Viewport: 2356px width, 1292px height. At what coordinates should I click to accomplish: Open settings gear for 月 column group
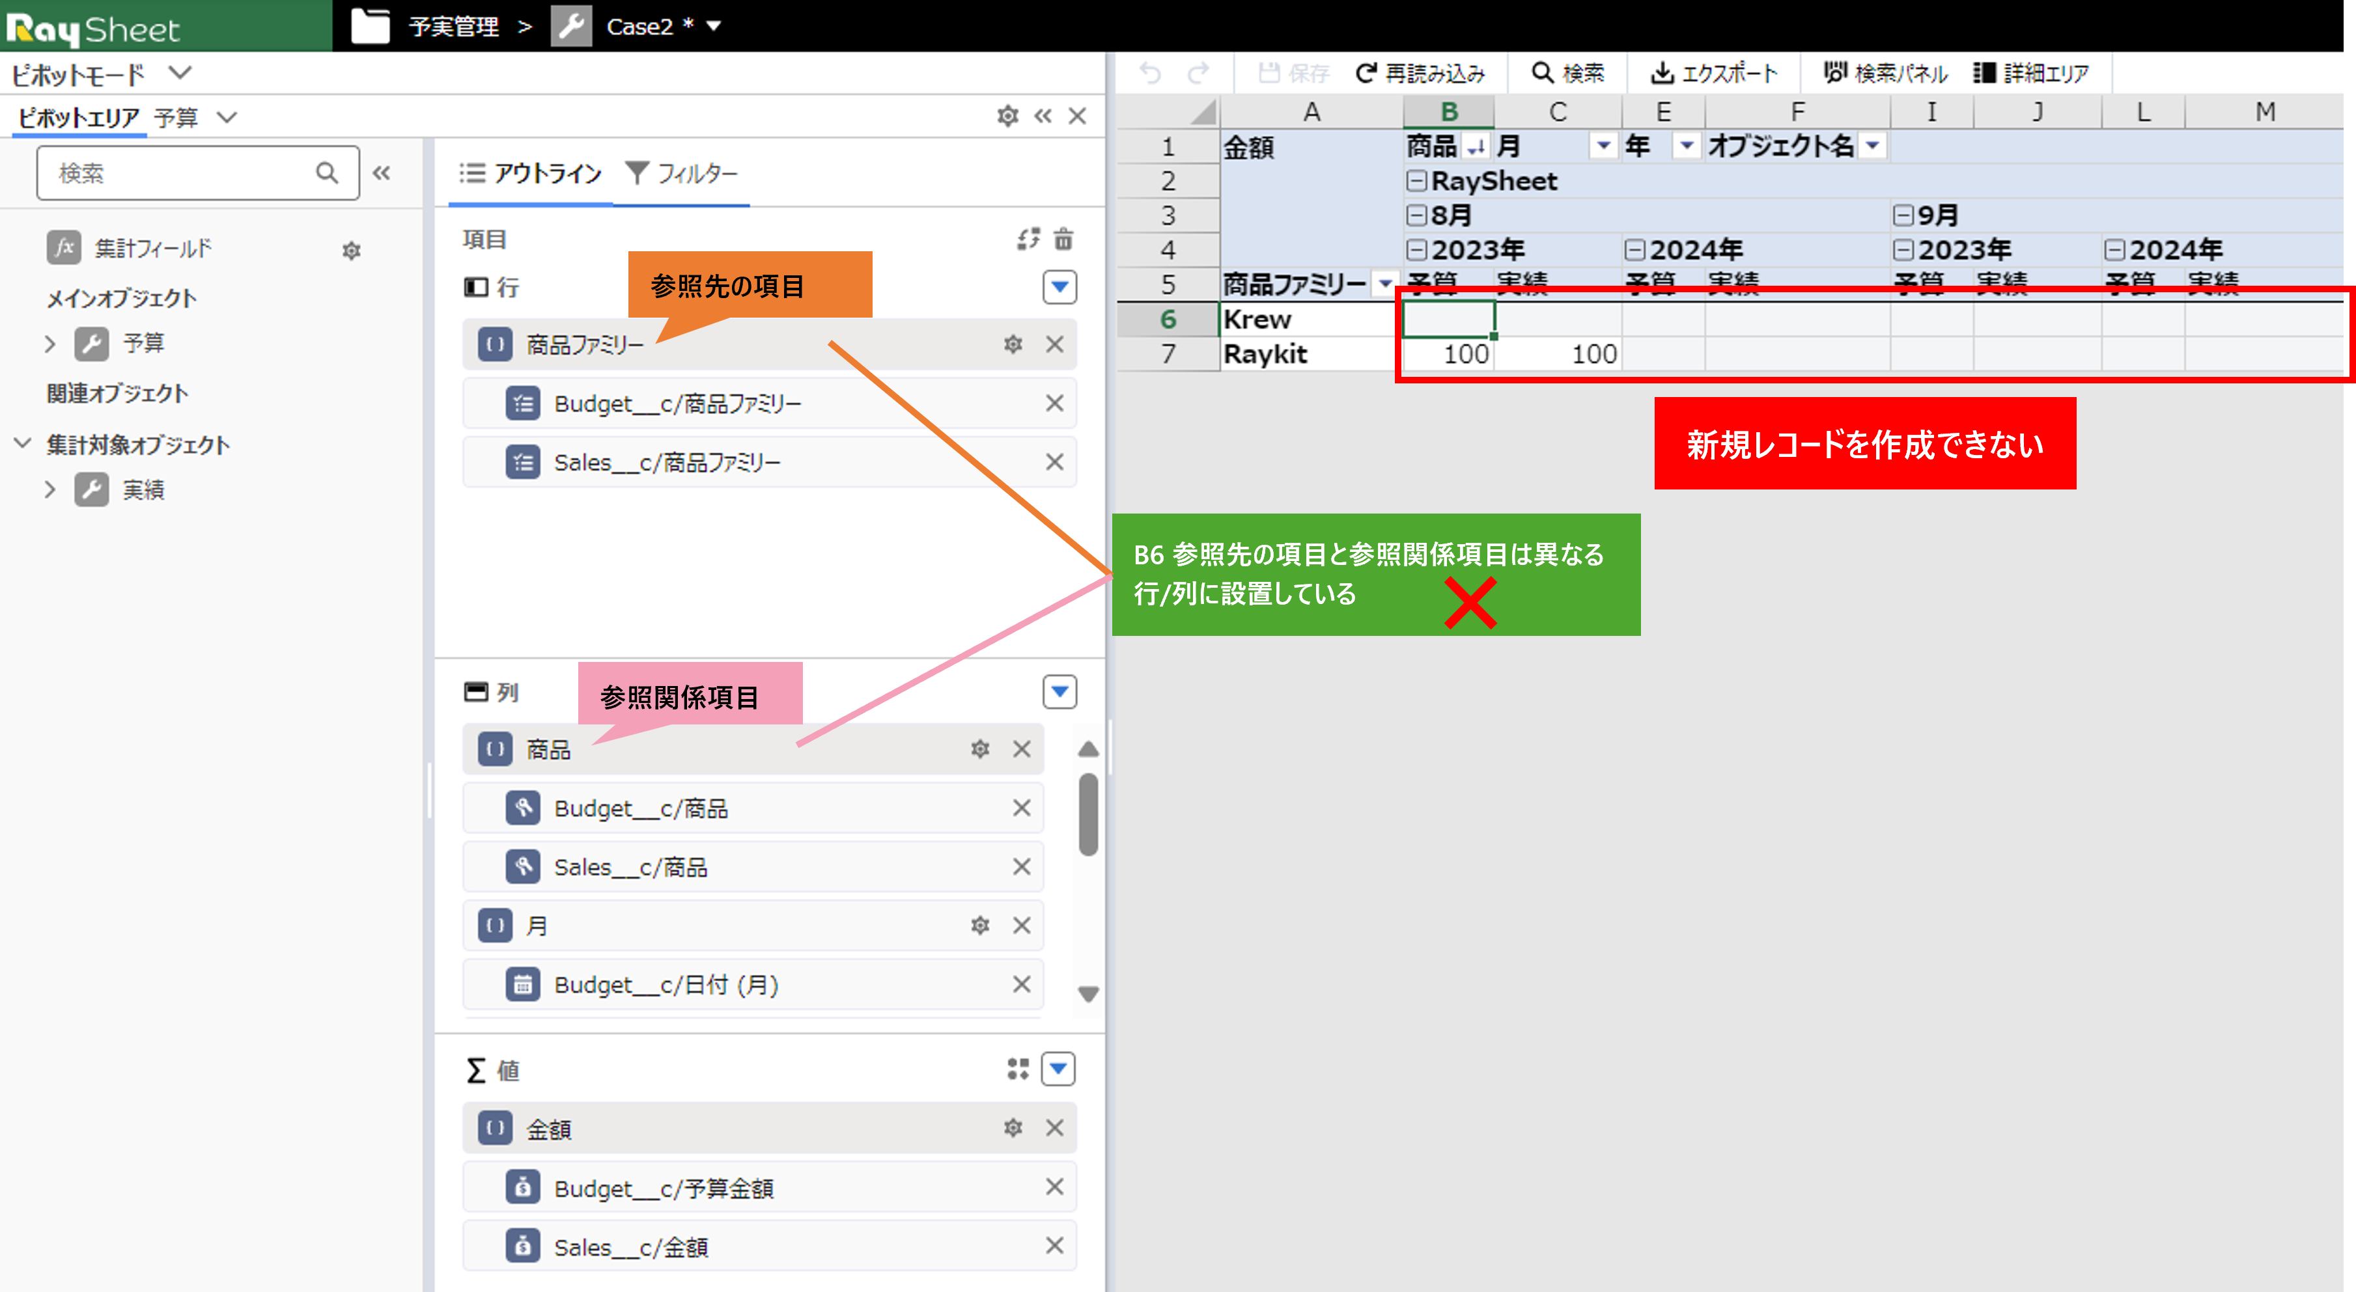click(979, 926)
